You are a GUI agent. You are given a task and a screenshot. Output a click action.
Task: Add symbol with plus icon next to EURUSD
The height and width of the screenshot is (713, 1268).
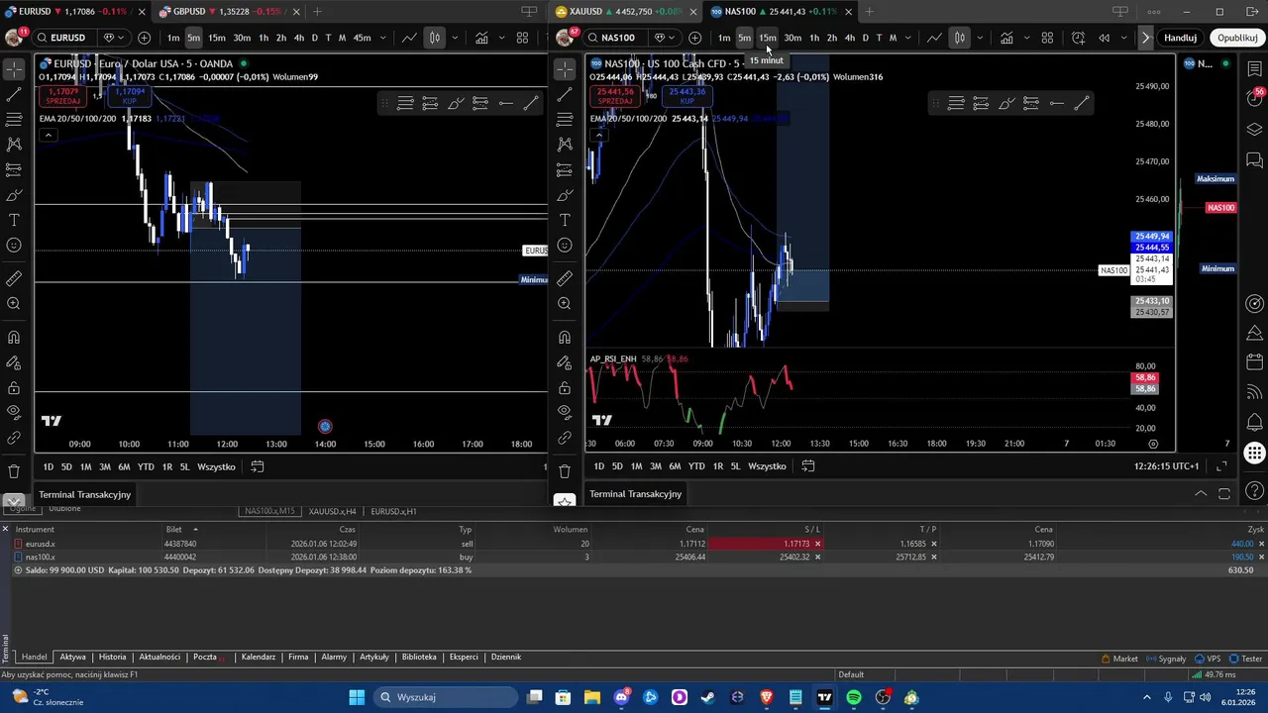pyautogui.click(x=145, y=38)
